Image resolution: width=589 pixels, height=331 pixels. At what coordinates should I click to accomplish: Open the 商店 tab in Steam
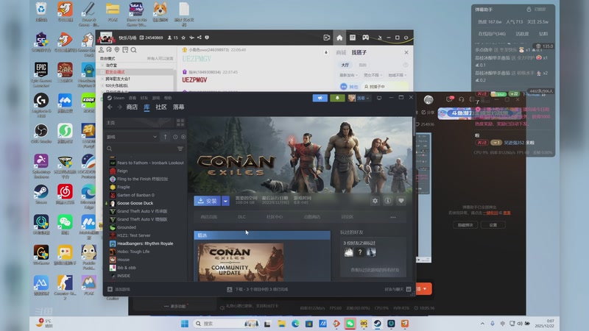click(132, 107)
